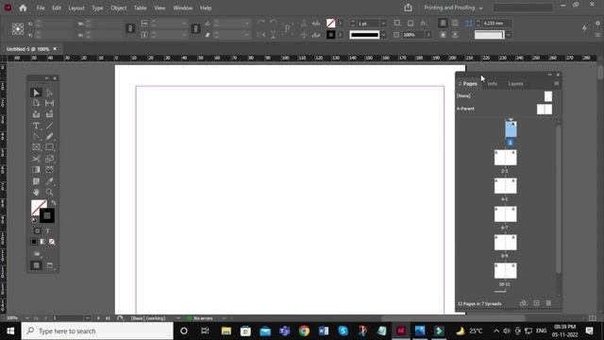604x340 pixels.
Task: Click the drop shadow fx icon
Action: click(x=424, y=23)
